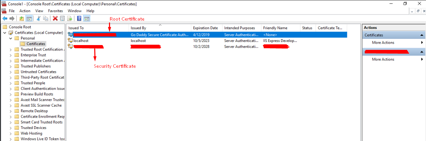Click the Copy toolbar icon
426x141 pixels.
click(46, 19)
